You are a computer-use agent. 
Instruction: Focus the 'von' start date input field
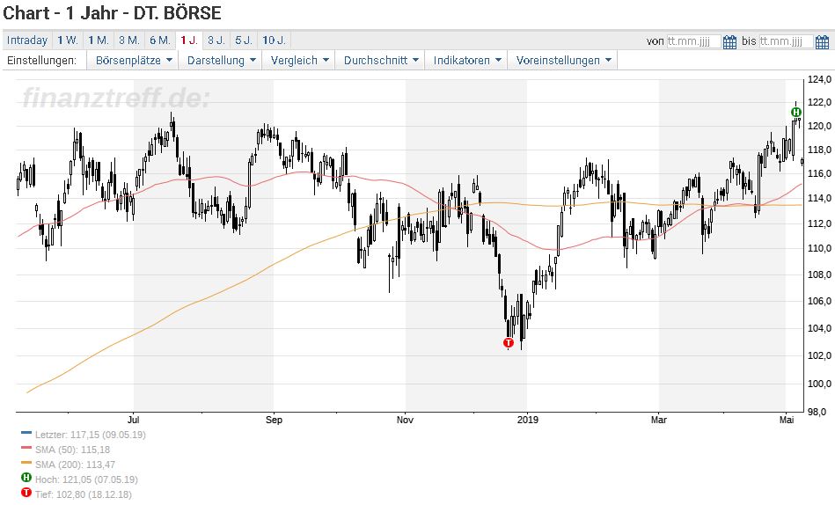[693, 41]
